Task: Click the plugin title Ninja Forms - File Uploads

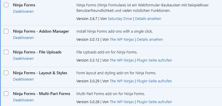Action: click(x=37, y=52)
